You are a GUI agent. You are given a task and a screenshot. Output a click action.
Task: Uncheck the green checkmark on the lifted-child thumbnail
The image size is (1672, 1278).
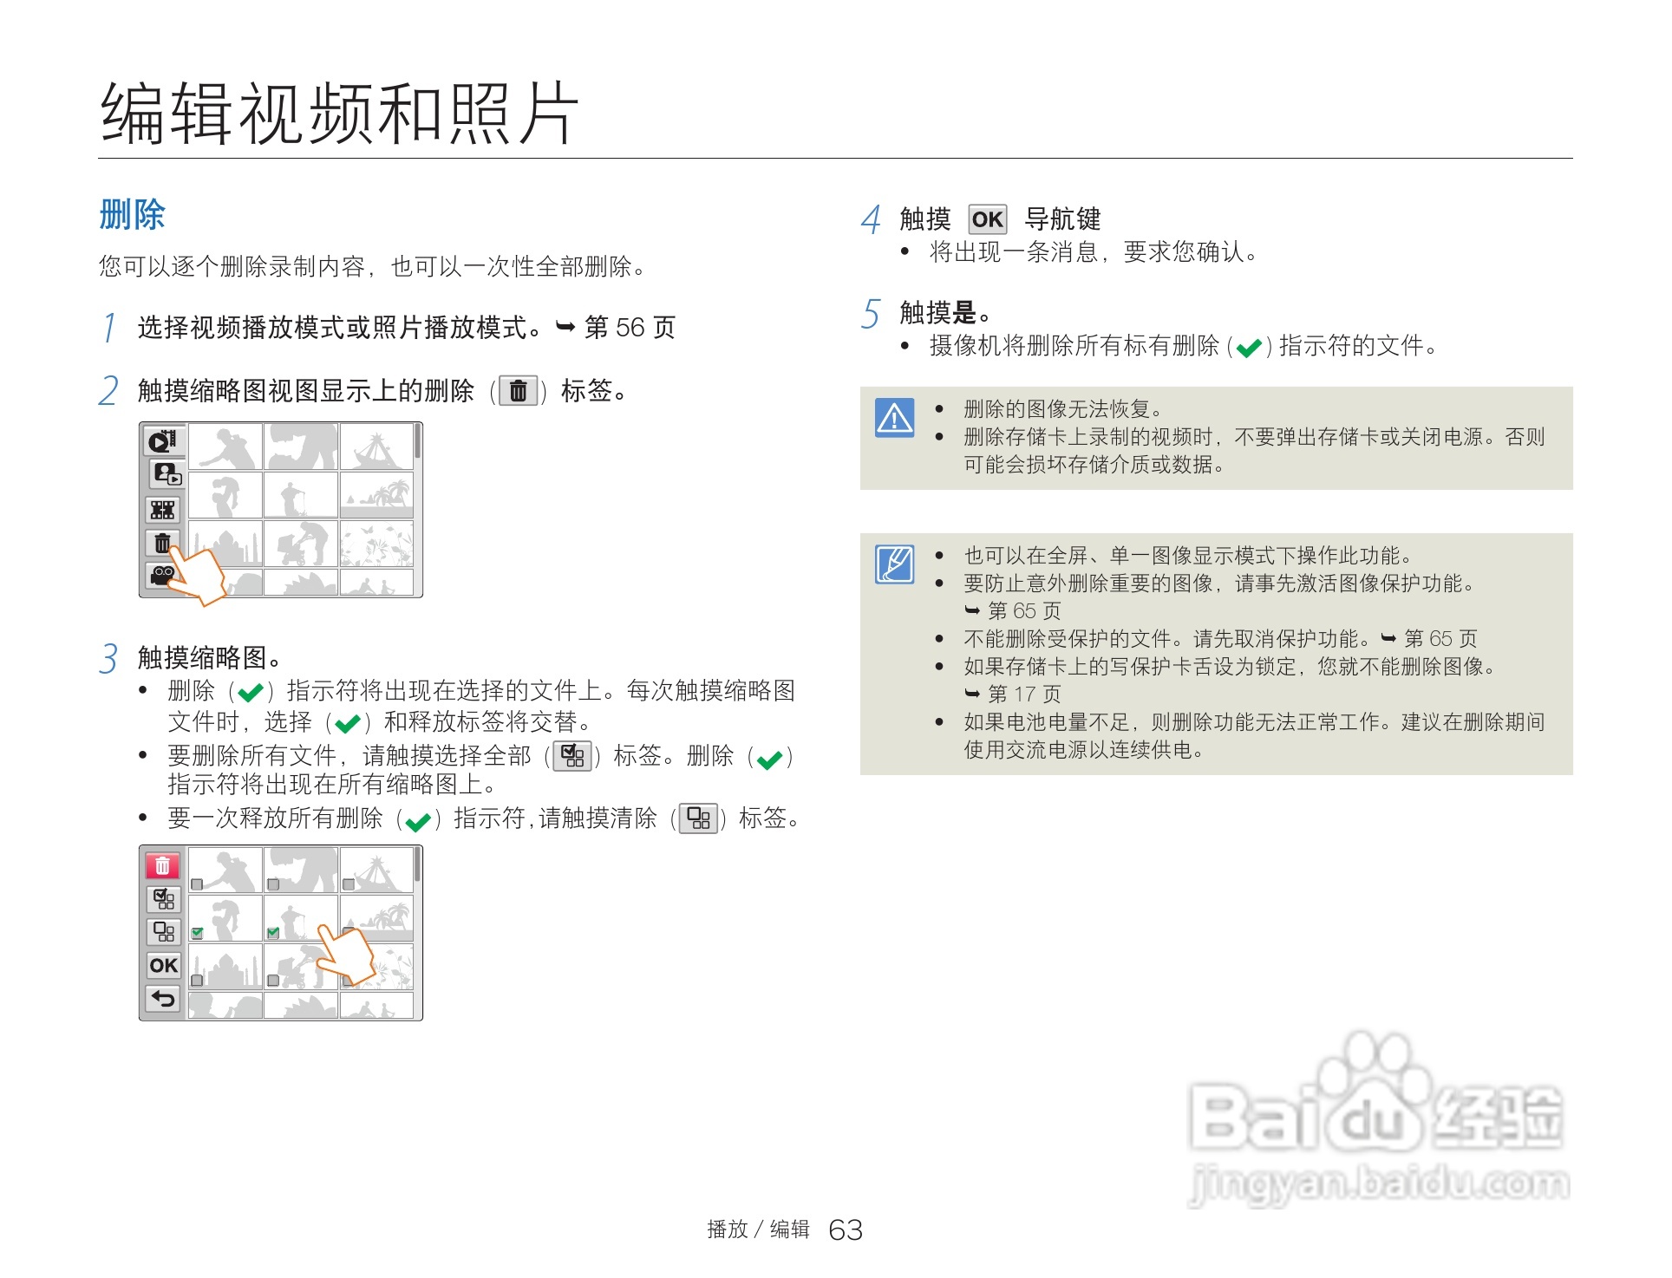[198, 932]
